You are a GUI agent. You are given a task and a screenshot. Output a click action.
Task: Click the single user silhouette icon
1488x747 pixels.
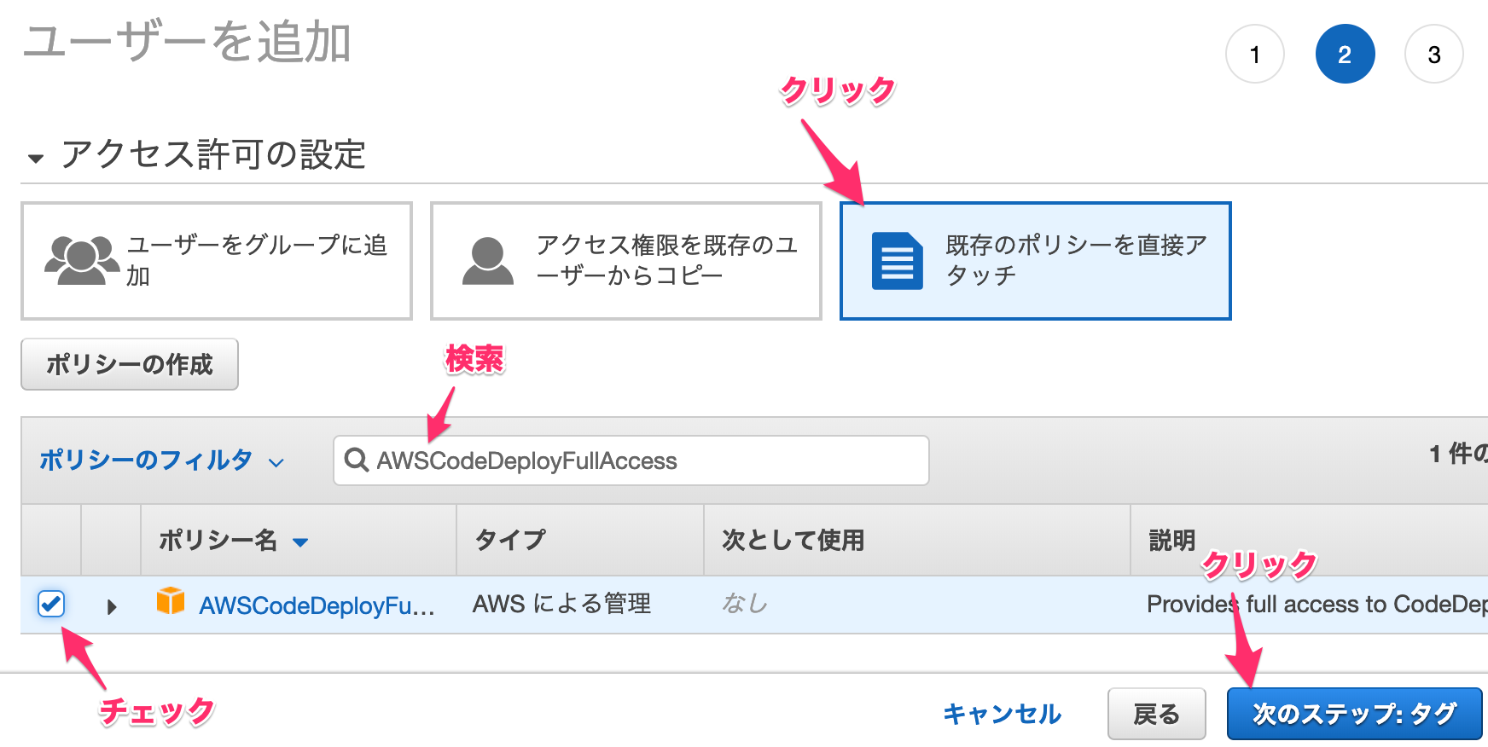tap(488, 261)
